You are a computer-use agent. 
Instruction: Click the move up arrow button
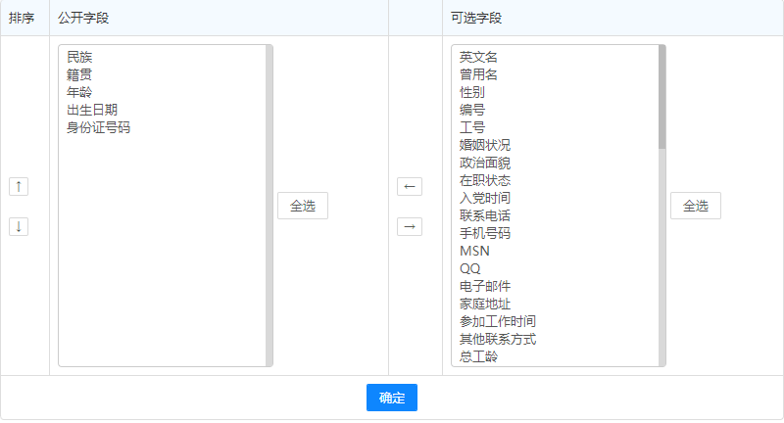coord(19,186)
